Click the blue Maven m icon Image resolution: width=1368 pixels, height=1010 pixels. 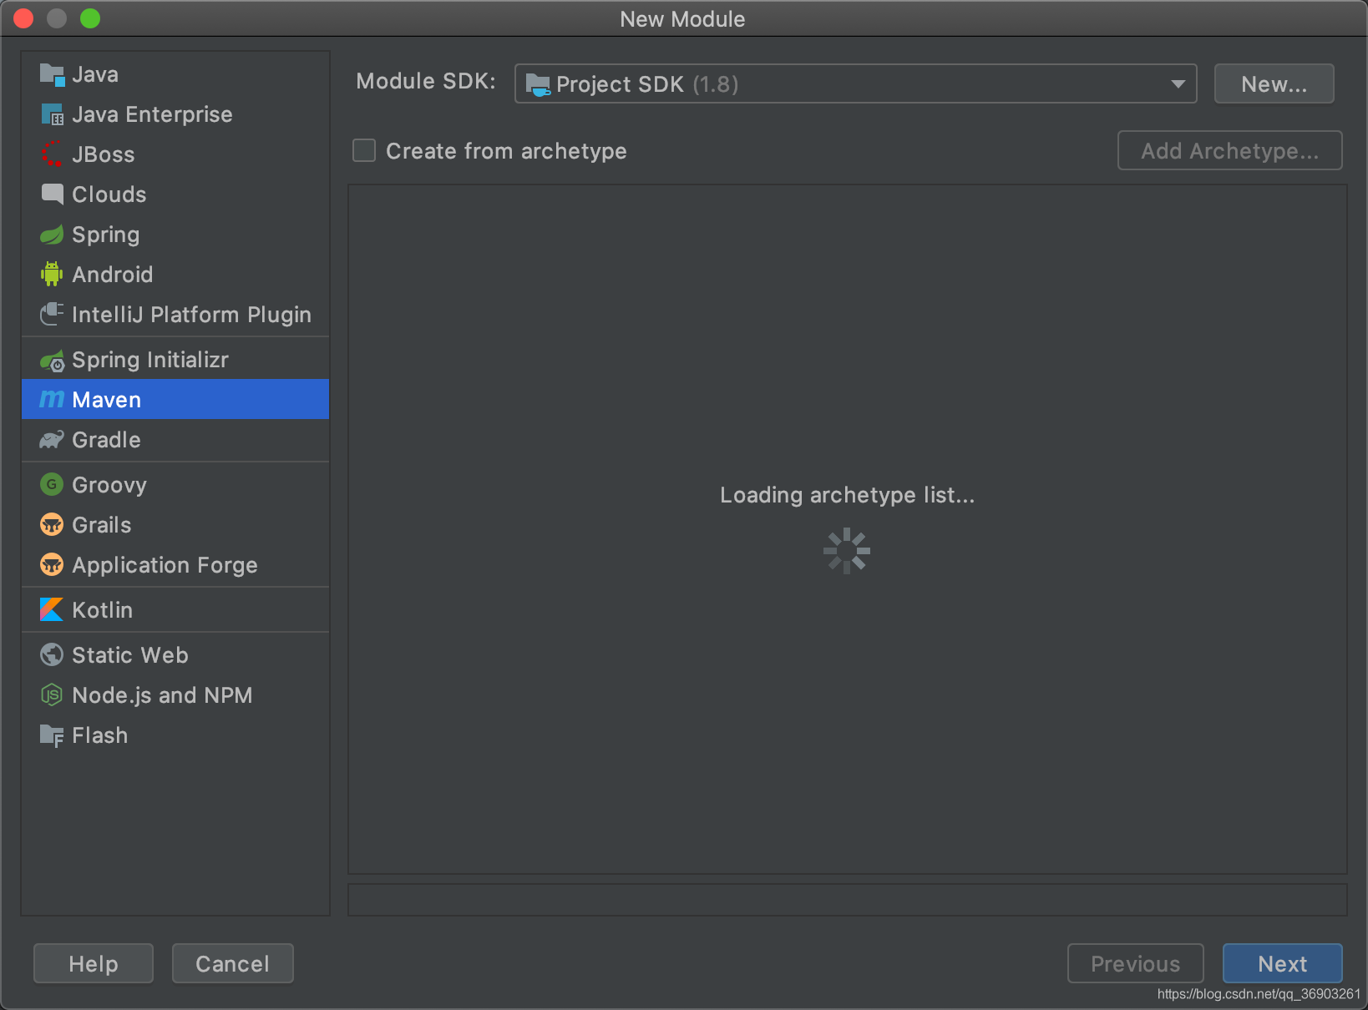pyautogui.click(x=52, y=400)
